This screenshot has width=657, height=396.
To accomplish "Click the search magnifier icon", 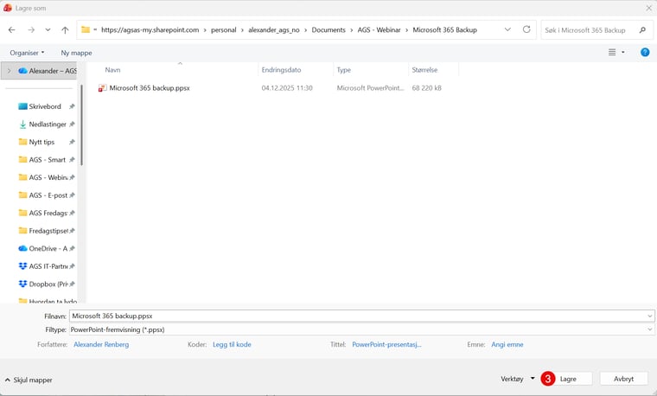I will pos(642,30).
